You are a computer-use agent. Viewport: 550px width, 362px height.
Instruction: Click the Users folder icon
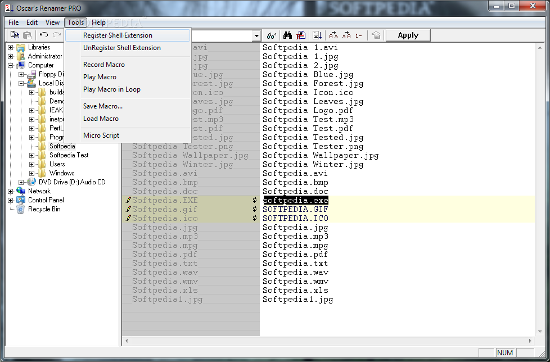[42, 164]
